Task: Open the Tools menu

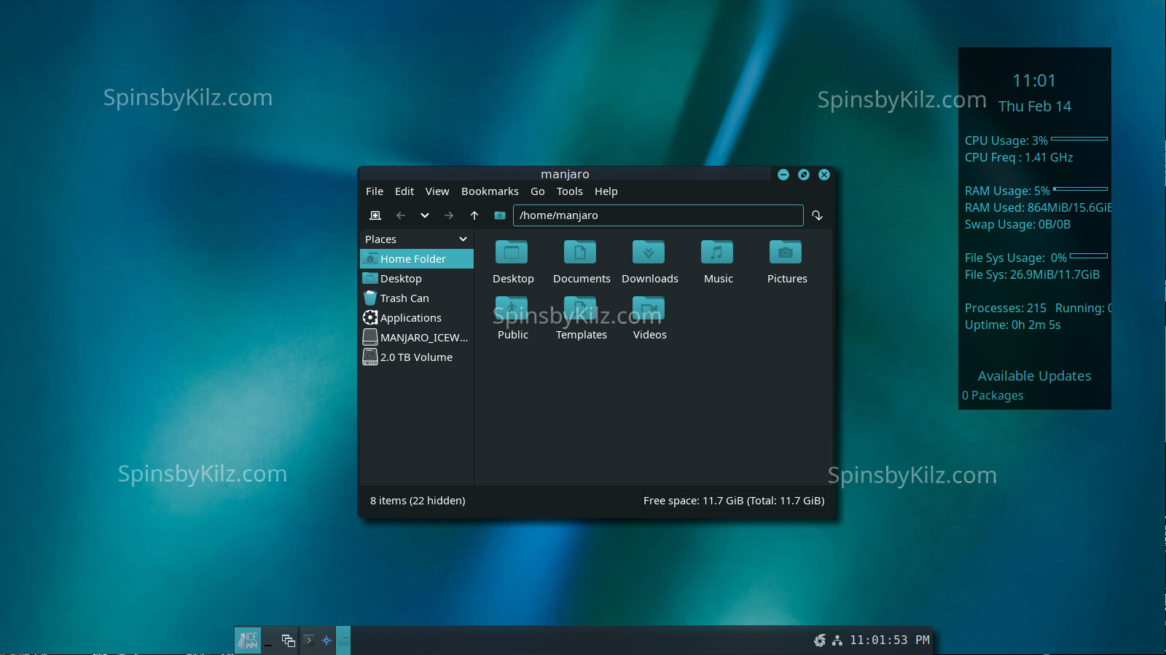Action: click(569, 191)
